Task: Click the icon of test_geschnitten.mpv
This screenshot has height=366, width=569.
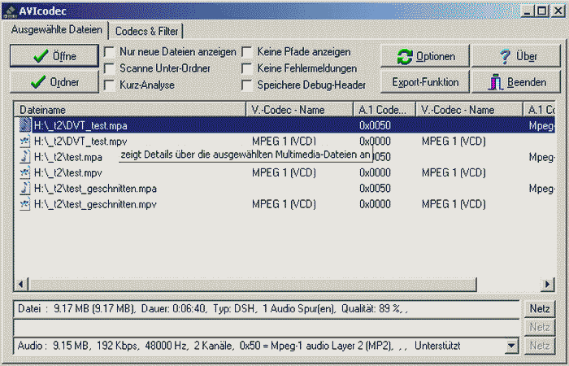Action: tap(25, 204)
